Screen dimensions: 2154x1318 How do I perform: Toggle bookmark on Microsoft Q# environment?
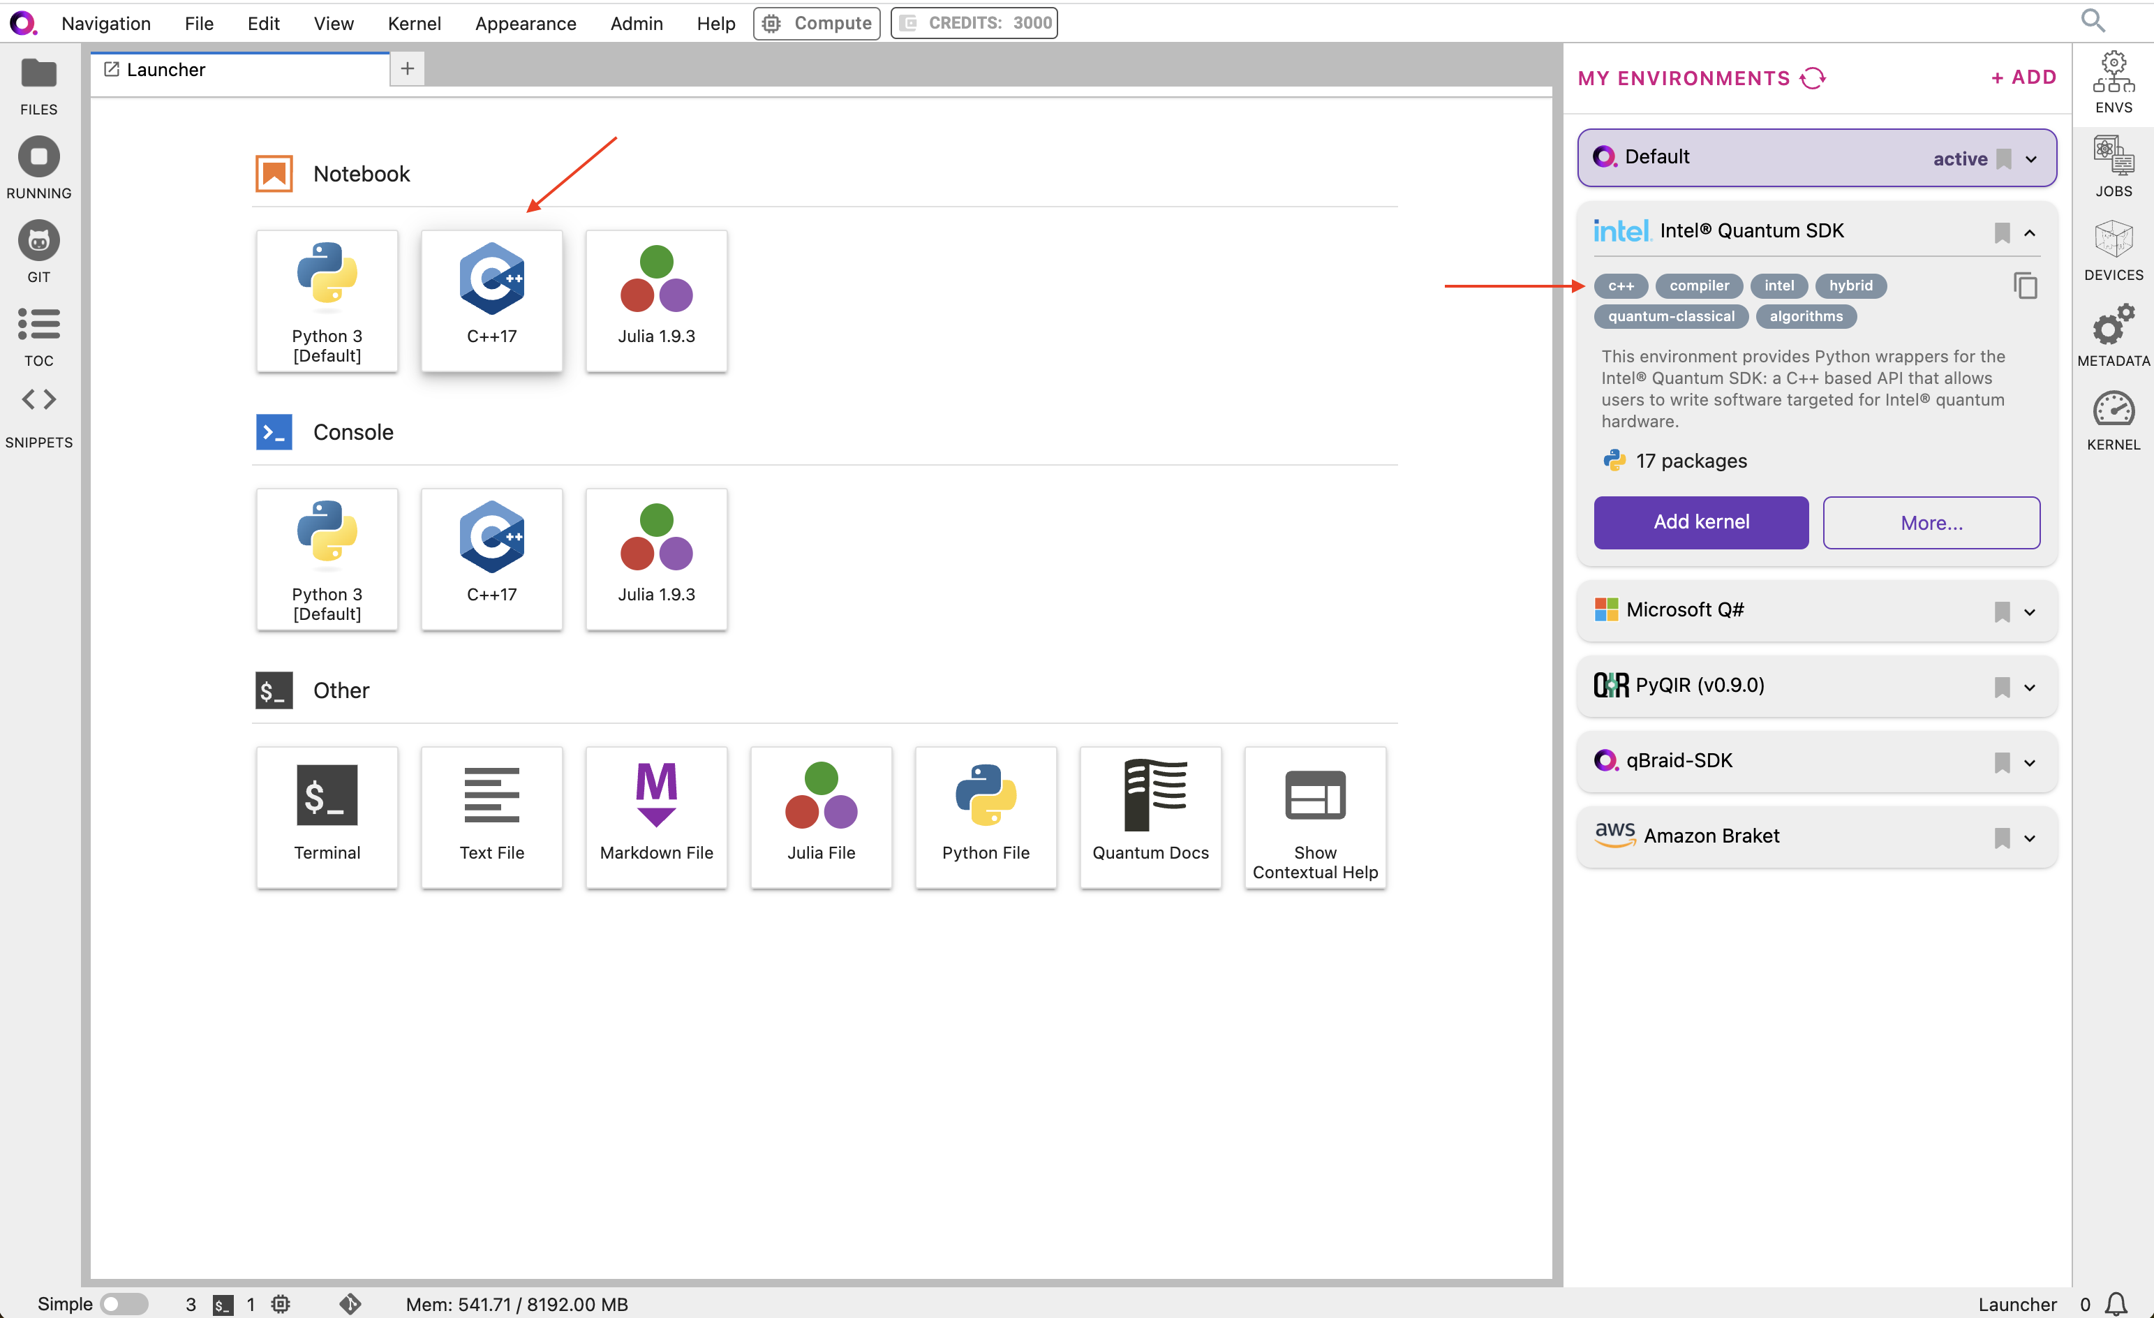pyautogui.click(x=2002, y=612)
